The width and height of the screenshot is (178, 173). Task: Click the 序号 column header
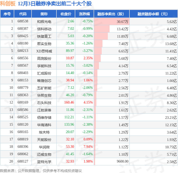click(7, 14)
